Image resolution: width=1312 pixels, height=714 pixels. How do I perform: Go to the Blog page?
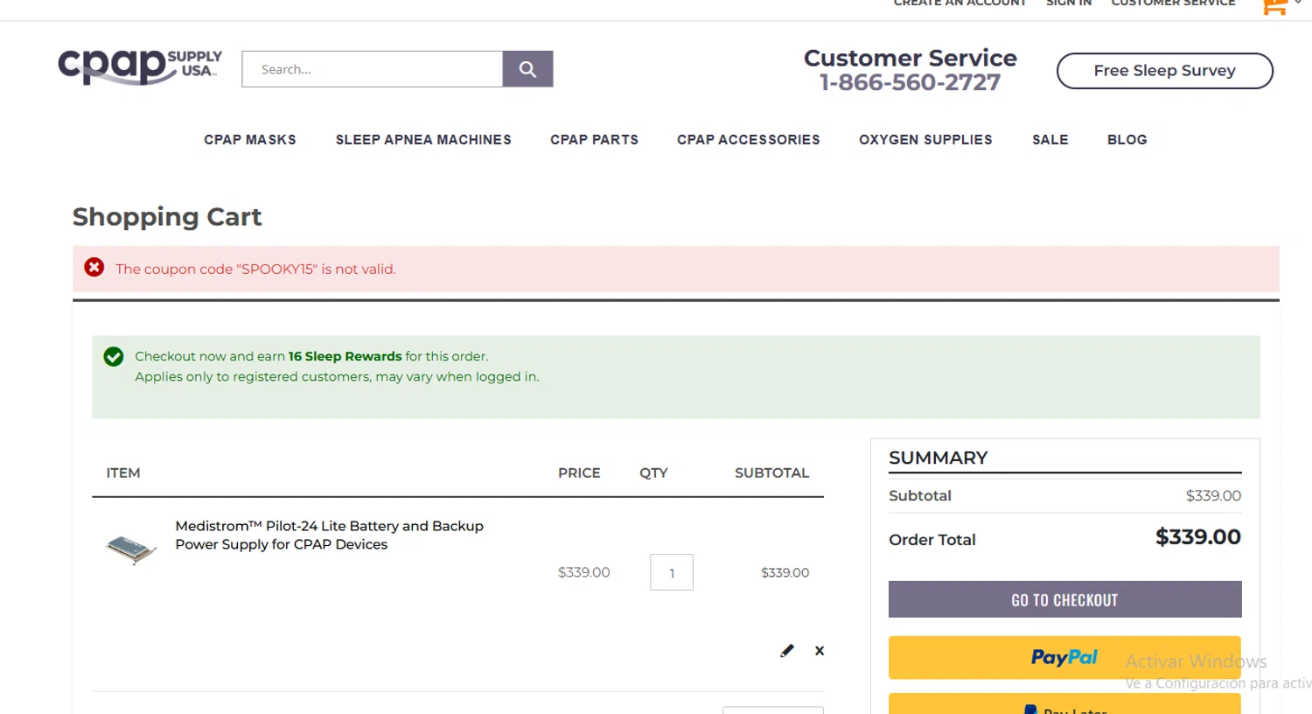[x=1127, y=140]
